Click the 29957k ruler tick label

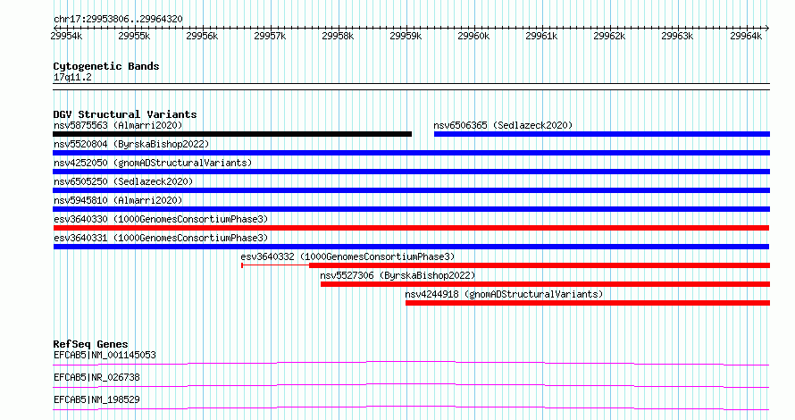(x=270, y=36)
